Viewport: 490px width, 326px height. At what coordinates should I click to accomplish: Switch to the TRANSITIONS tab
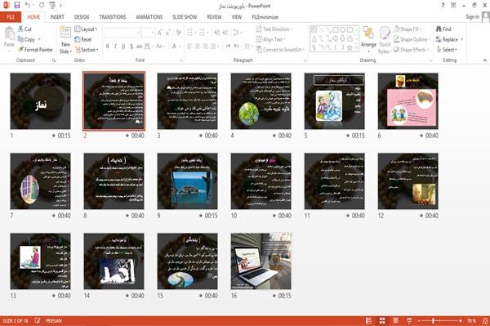(113, 17)
